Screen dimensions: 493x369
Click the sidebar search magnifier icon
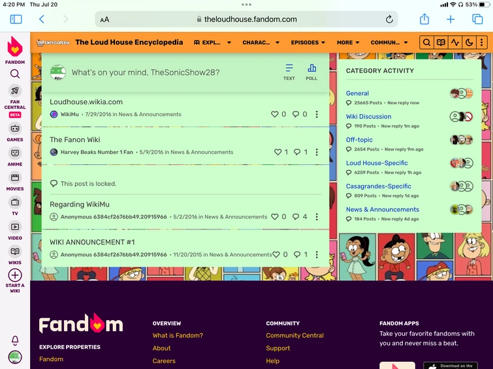click(x=15, y=74)
